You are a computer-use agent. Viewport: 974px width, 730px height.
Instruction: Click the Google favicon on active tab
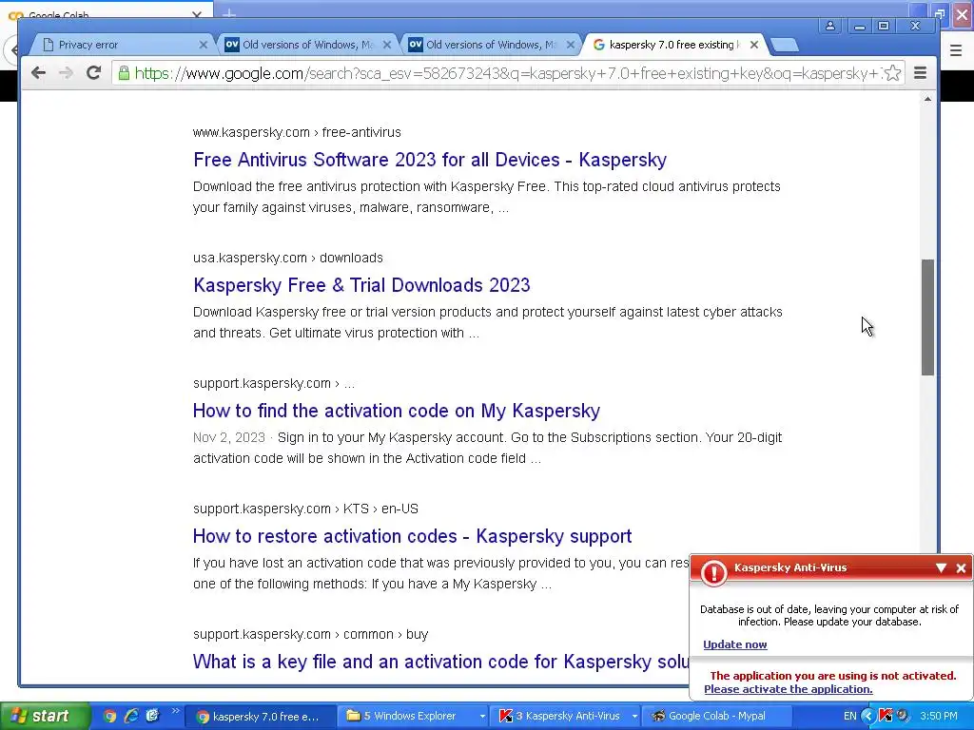point(599,45)
